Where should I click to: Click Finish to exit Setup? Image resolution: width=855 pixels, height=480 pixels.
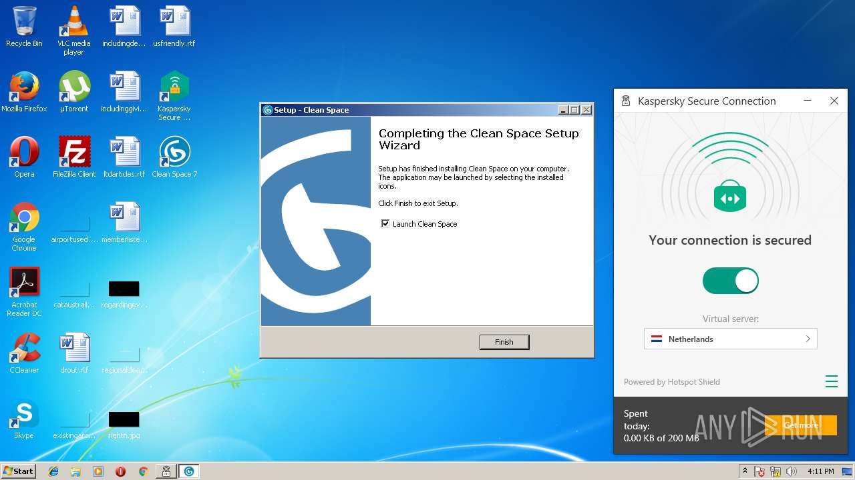tap(504, 342)
